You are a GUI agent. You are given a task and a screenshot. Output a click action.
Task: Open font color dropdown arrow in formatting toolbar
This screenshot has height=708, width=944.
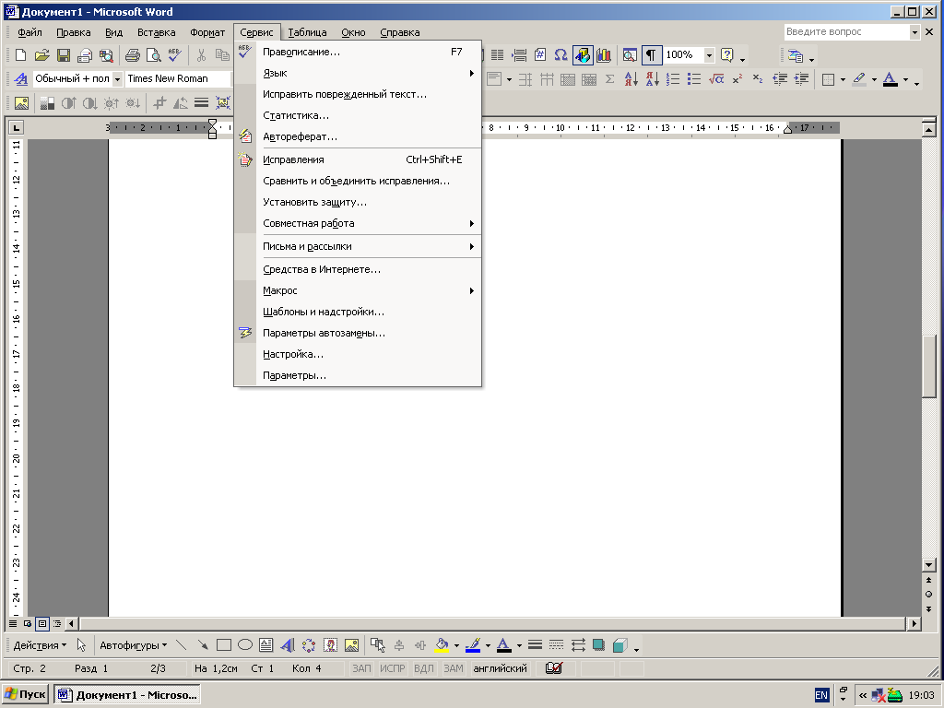click(905, 79)
